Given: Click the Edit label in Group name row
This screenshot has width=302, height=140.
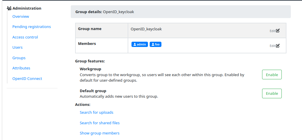Looking at the screenshot, I should [x=272, y=31].
